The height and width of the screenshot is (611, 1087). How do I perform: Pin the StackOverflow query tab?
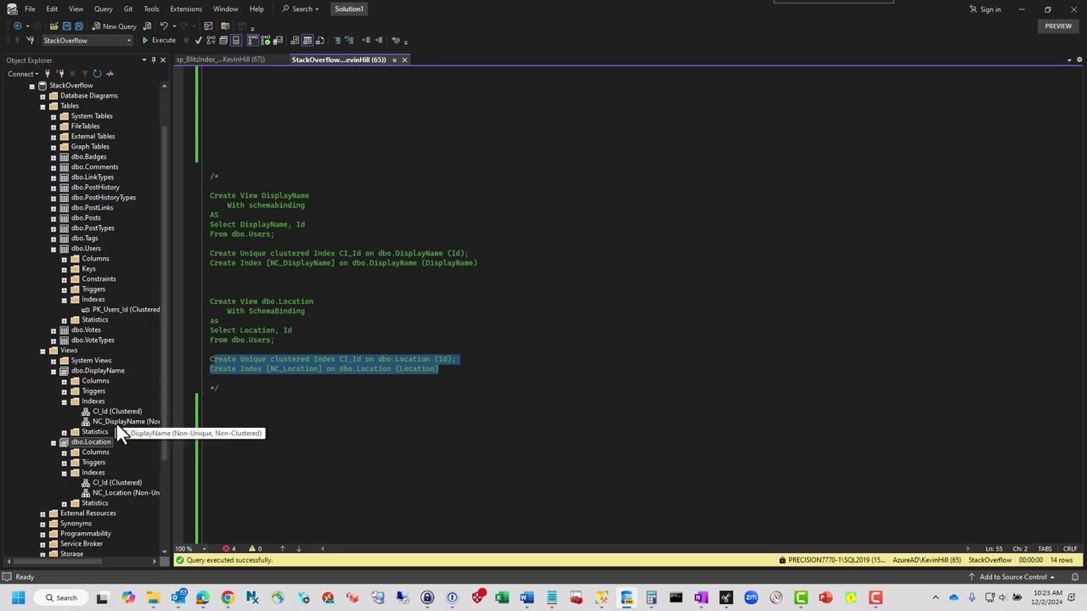point(394,59)
